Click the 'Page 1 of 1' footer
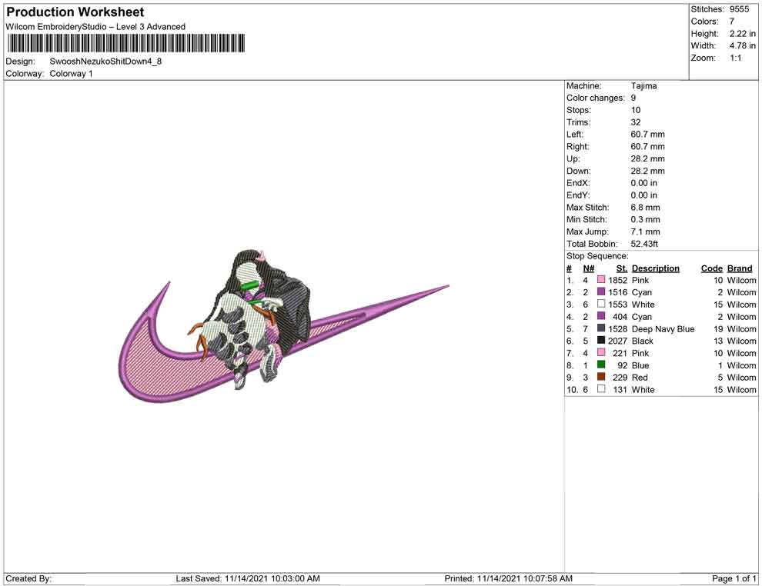The height and width of the screenshot is (586, 762). (x=734, y=578)
